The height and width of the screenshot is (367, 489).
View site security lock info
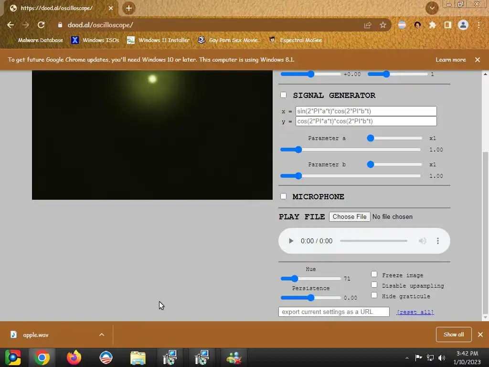[x=60, y=25]
